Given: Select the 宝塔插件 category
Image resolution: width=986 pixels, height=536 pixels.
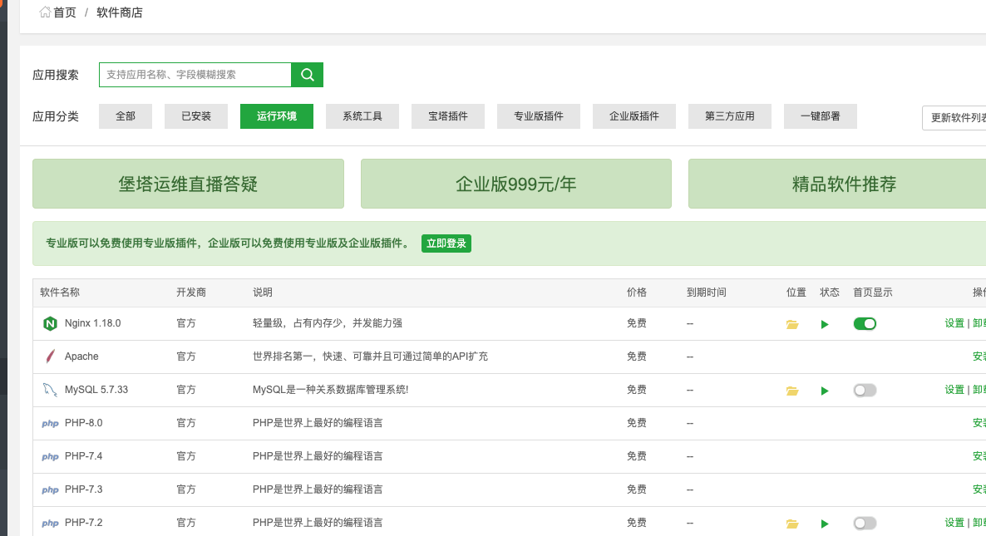Looking at the screenshot, I should (x=447, y=116).
